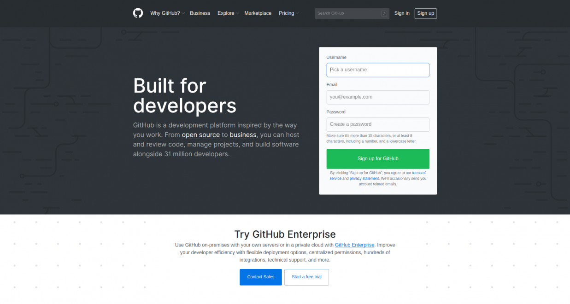This screenshot has width=570, height=304.
Task: Click the Sign up header button
Action: [x=426, y=13]
